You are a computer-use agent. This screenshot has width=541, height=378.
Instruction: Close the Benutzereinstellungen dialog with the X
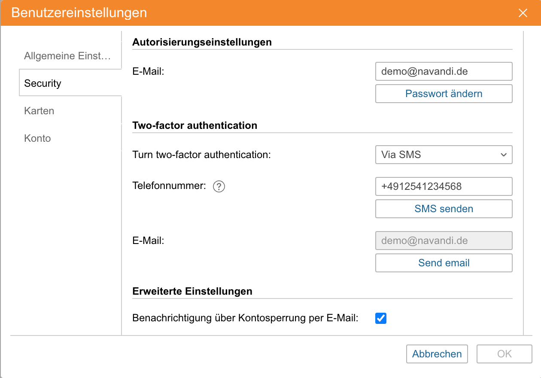point(523,13)
